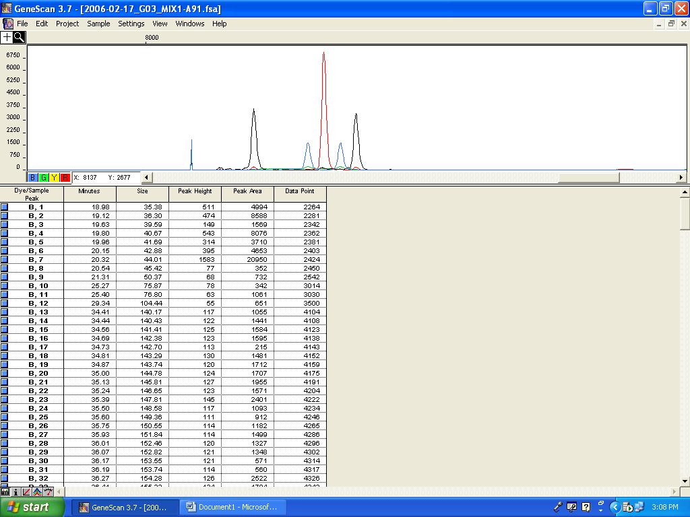Screen dimensions: 690x517
Task: Click size value 104.44
Action: click(152, 303)
